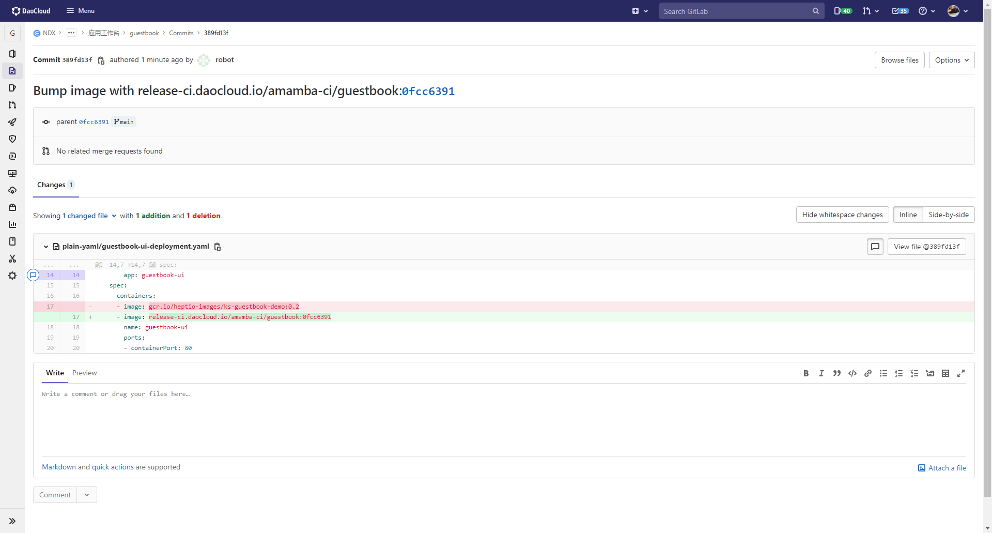Open the Options dropdown

(x=951, y=60)
